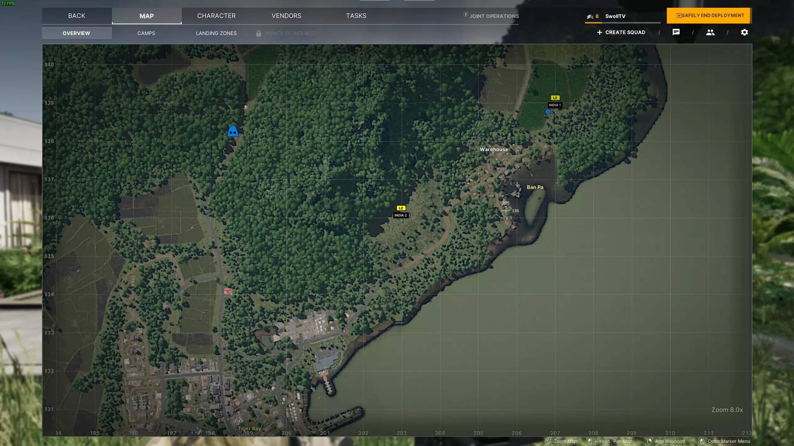Click the Ban Pa location label
The image size is (794, 446).
pyautogui.click(x=535, y=187)
